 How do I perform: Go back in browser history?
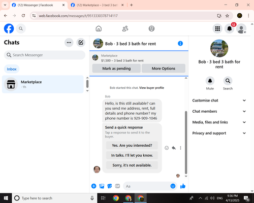click(x=6, y=16)
